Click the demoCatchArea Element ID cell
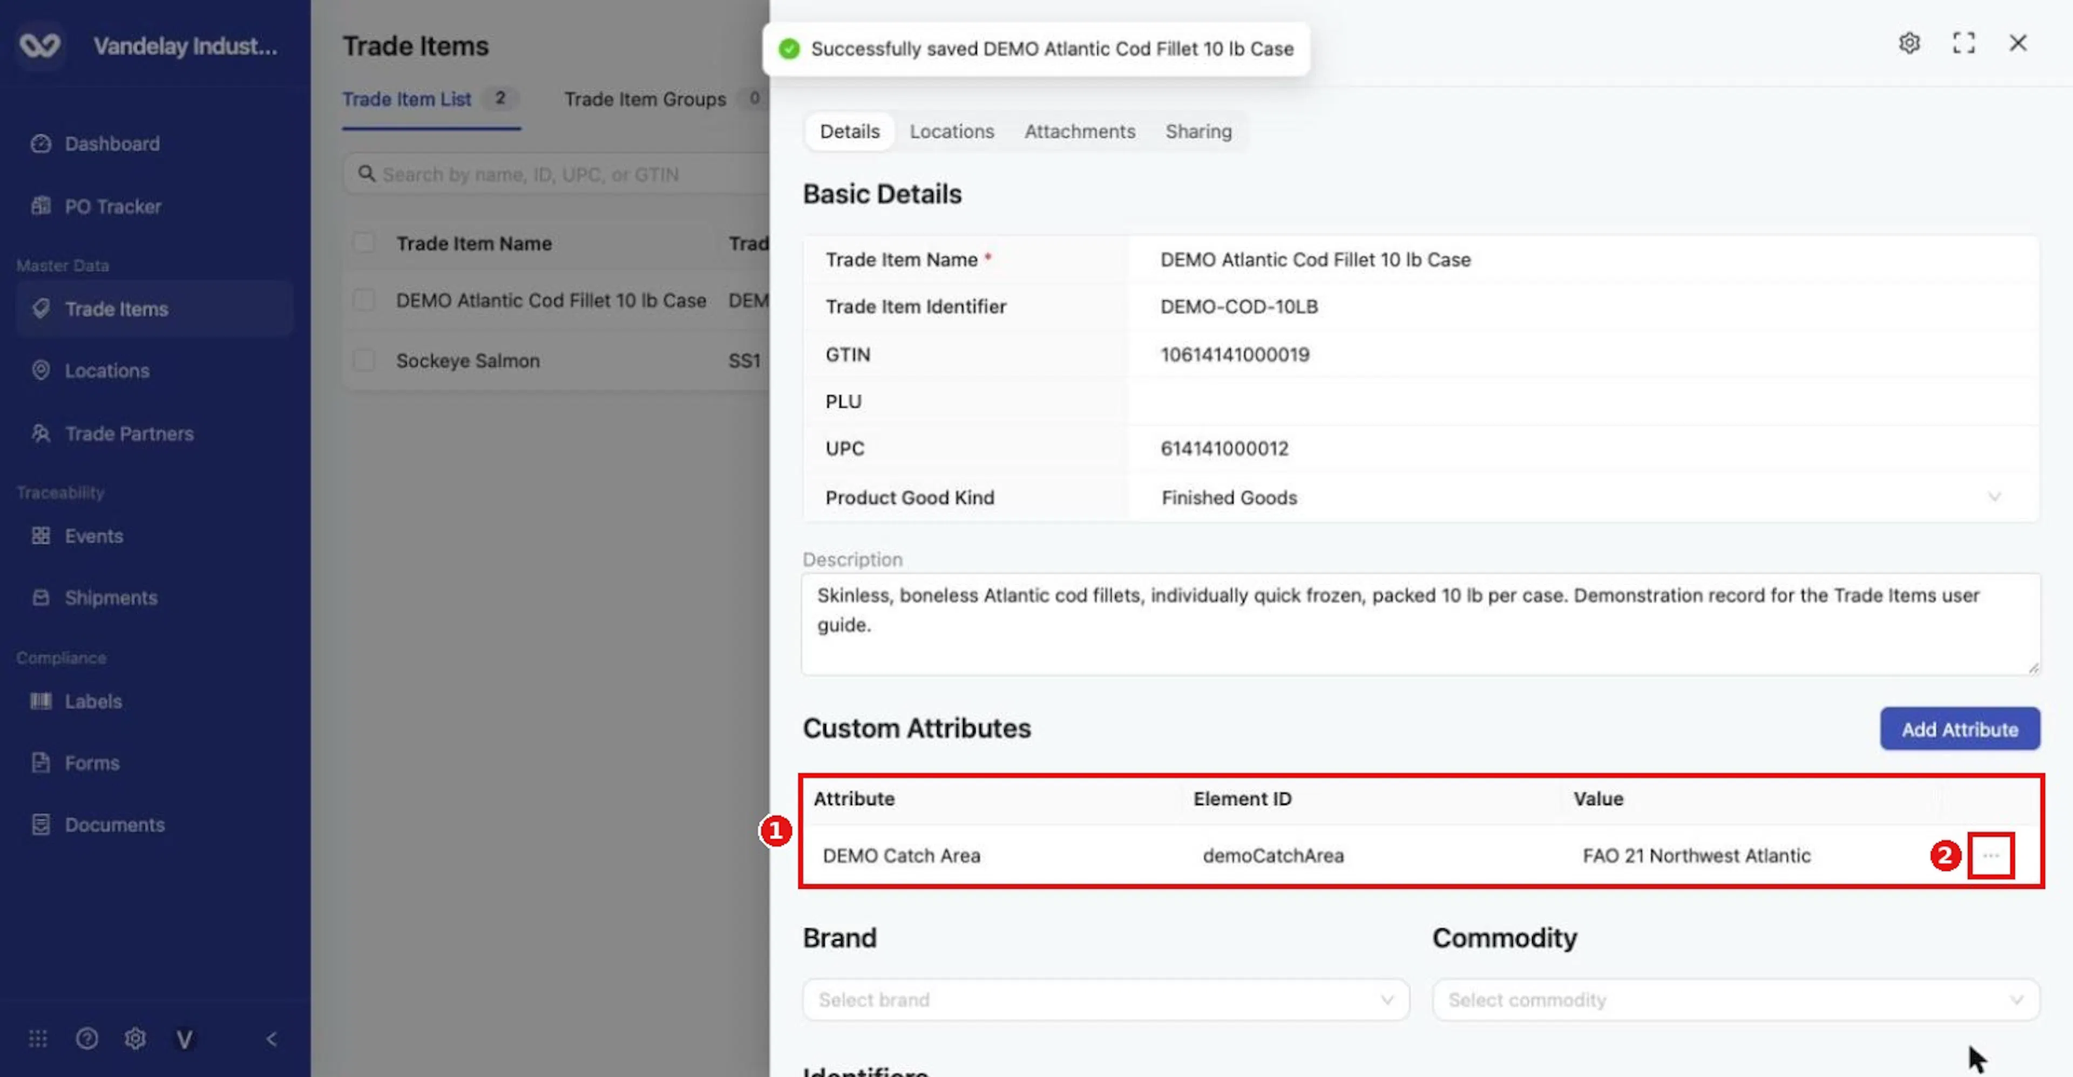Image resolution: width=2073 pixels, height=1077 pixels. pos(1273,856)
